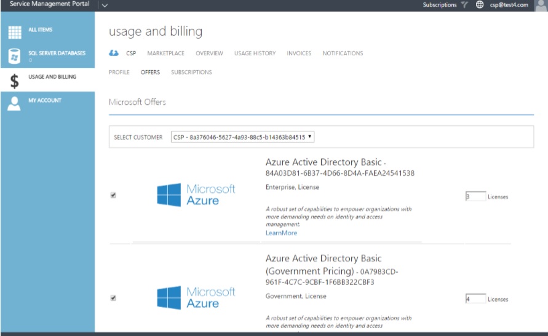Open My Account in the sidebar
The height and width of the screenshot is (336, 548).
47,103
